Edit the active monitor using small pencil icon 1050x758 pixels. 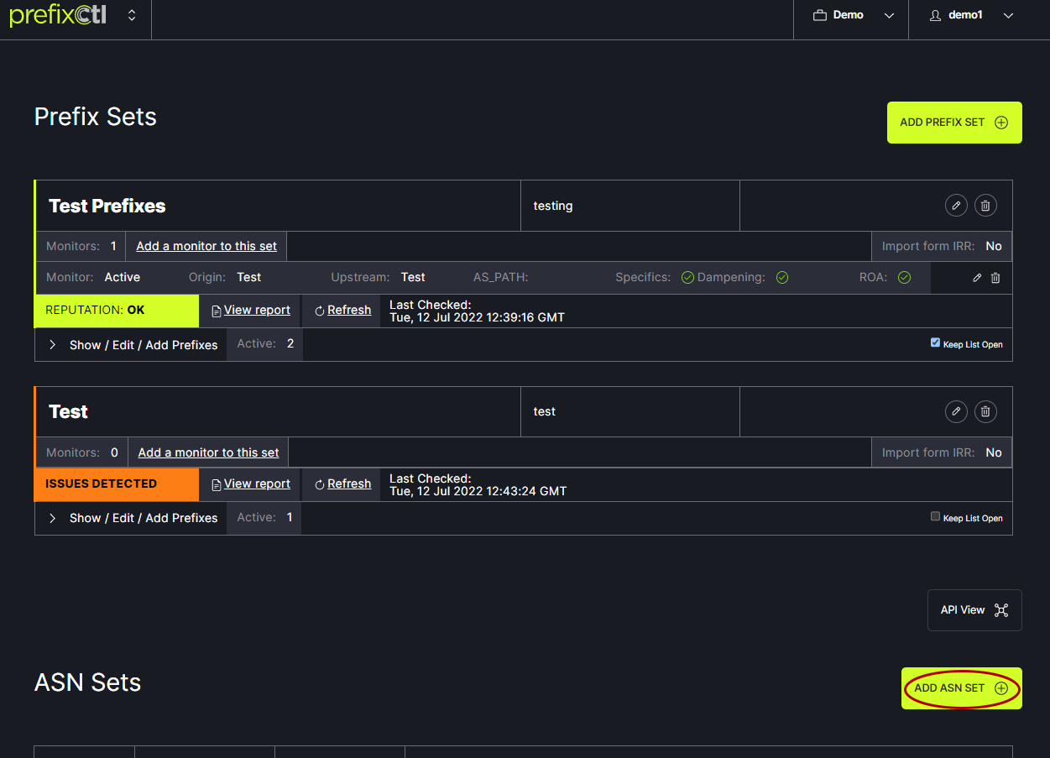click(977, 278)
